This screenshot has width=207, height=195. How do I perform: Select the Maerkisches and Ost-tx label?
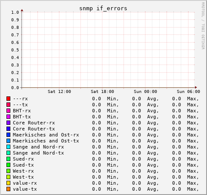coord(46,141)
